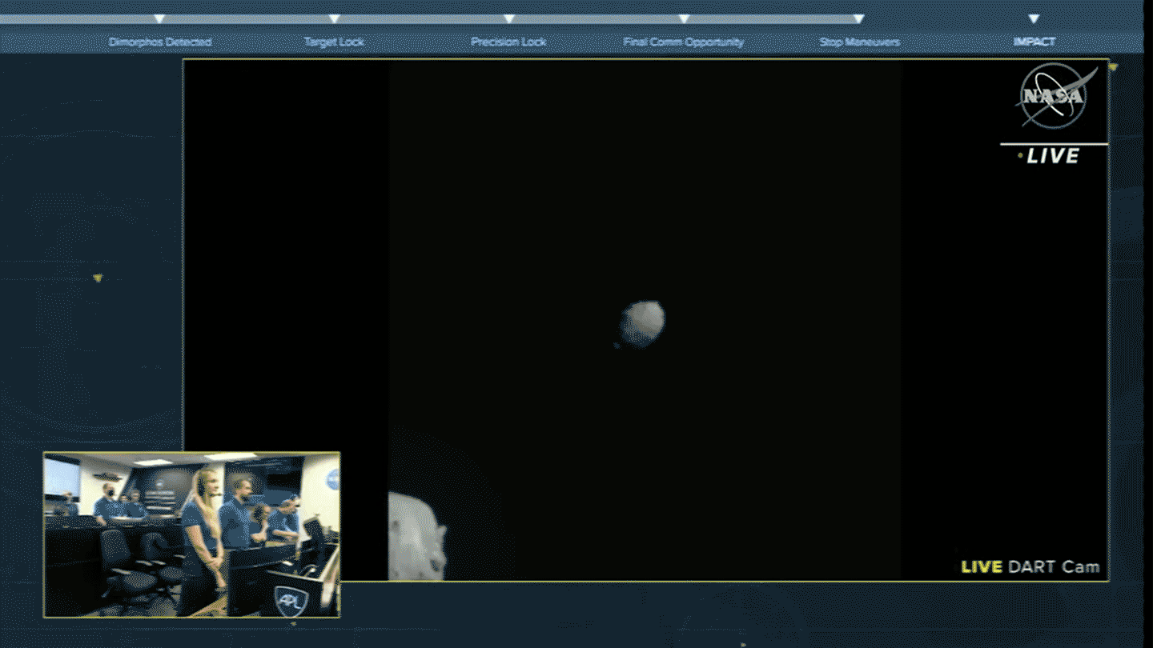
Task: Click the yellow triangle at the video's top-right corner
Action: 1112,68
